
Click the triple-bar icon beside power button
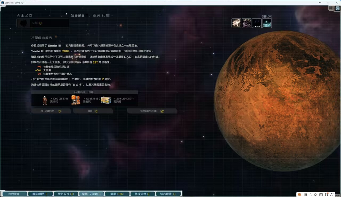coord(331,8)
